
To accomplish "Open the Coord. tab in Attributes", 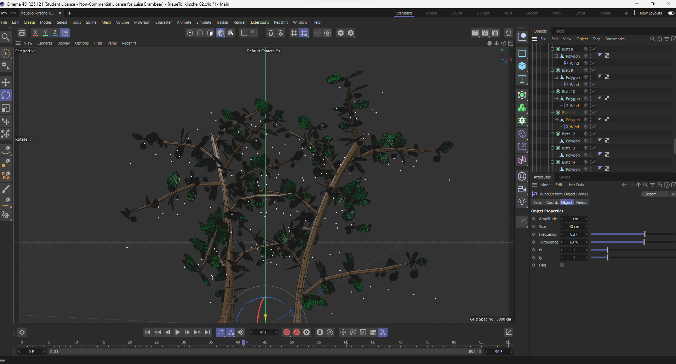I will pyautogui.click(x=552, y=202).
